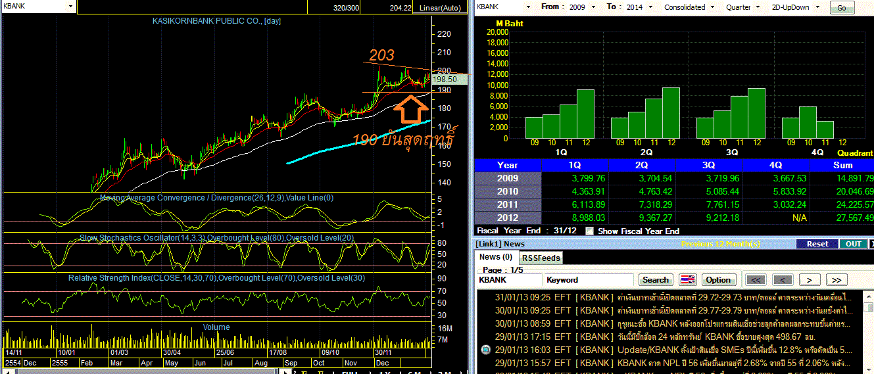Enable Show Fiscal Year End checkbox
The width and height of the screenshot is (874, 374).
click(x=590, y=231)
